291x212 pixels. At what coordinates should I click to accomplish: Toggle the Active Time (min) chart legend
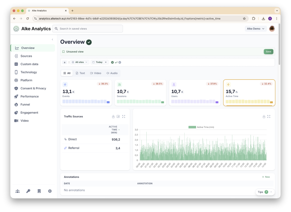201,127
